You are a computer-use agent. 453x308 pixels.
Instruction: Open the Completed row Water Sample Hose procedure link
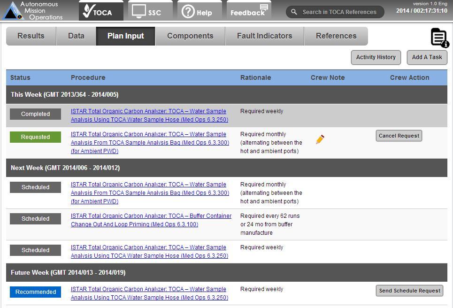(149, 115)
